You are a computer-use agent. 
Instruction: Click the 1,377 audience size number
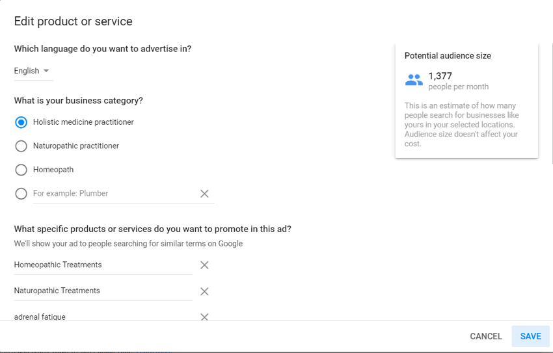pos(440,76)
